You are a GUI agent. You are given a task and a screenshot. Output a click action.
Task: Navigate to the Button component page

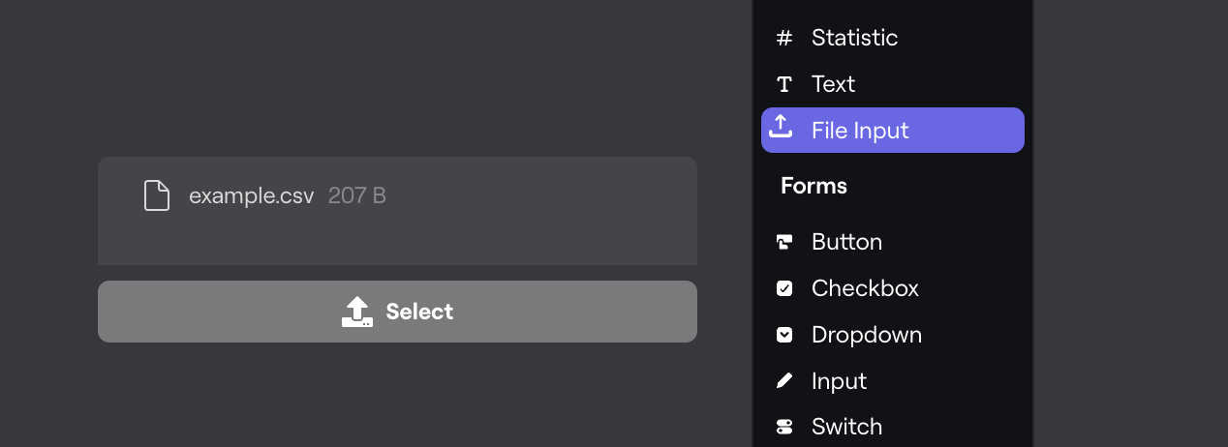point(846,242)
